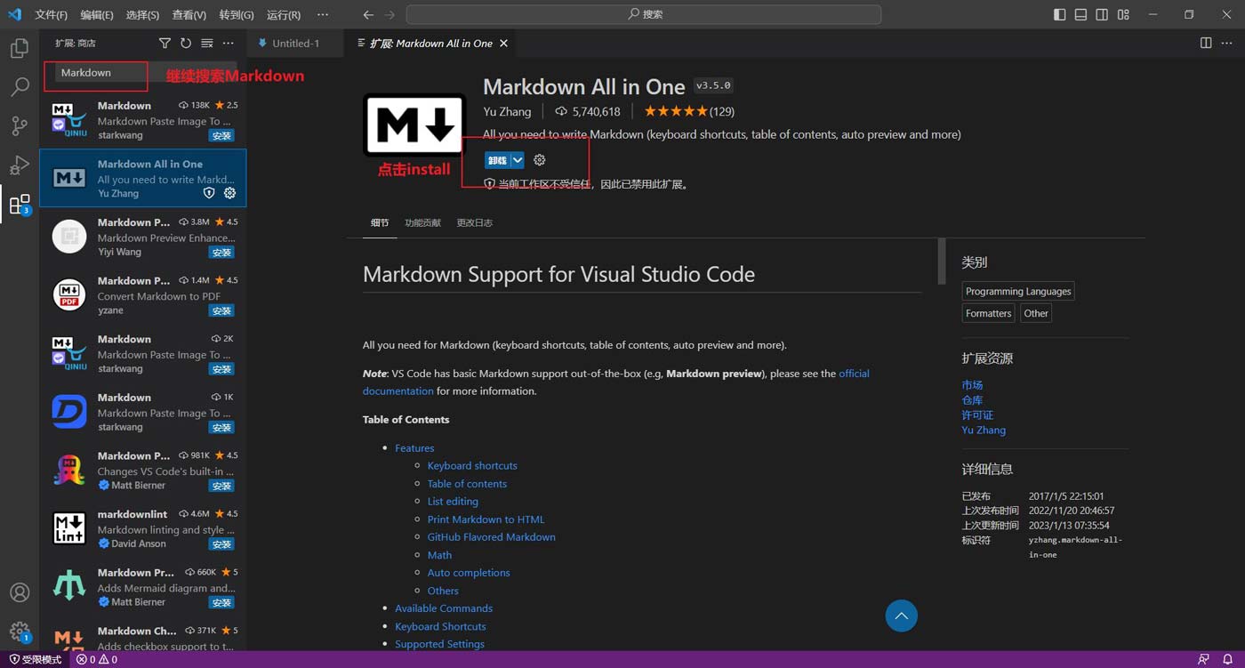Open the gear next to the uninstall button
1245x668 pixels.
pyautogui.click(x=540, y=160)
